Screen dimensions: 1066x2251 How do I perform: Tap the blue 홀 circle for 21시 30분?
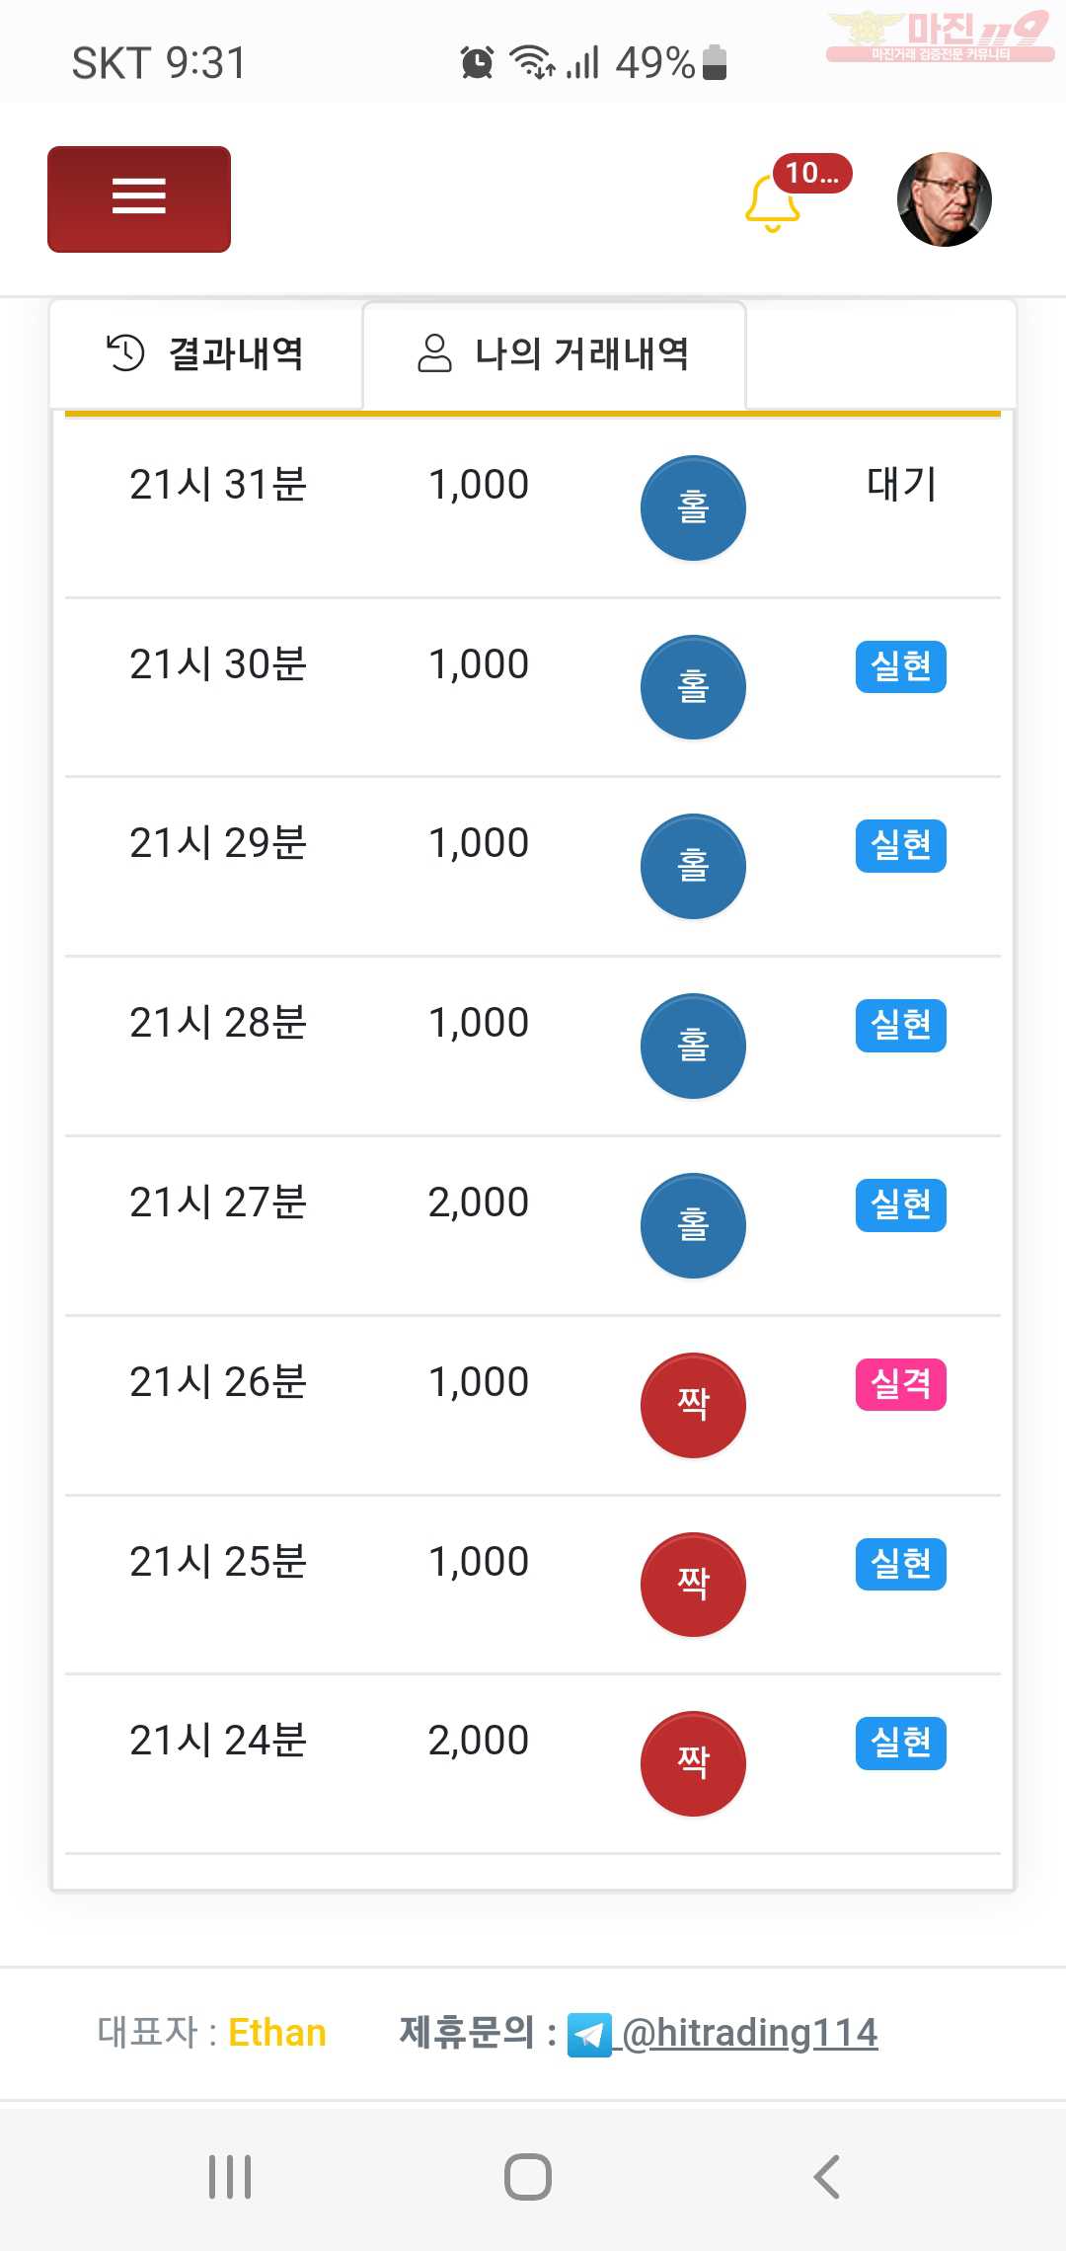pyautogui.click(x=693, y=687)
